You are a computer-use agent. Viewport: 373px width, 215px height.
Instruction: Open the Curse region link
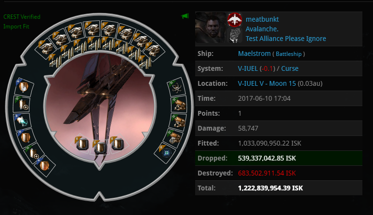click(x=290, y=68)
